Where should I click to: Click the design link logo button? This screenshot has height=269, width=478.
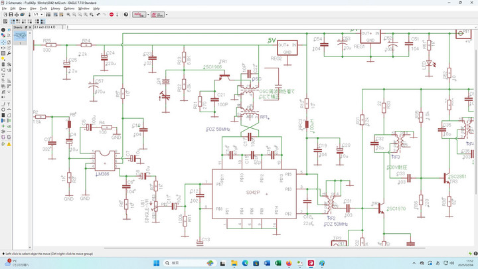click(139, 14)
